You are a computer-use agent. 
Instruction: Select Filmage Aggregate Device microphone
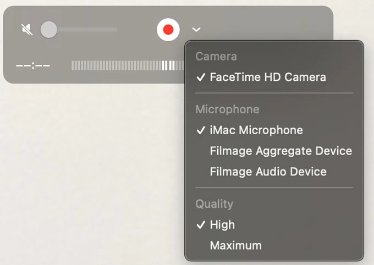280,151
